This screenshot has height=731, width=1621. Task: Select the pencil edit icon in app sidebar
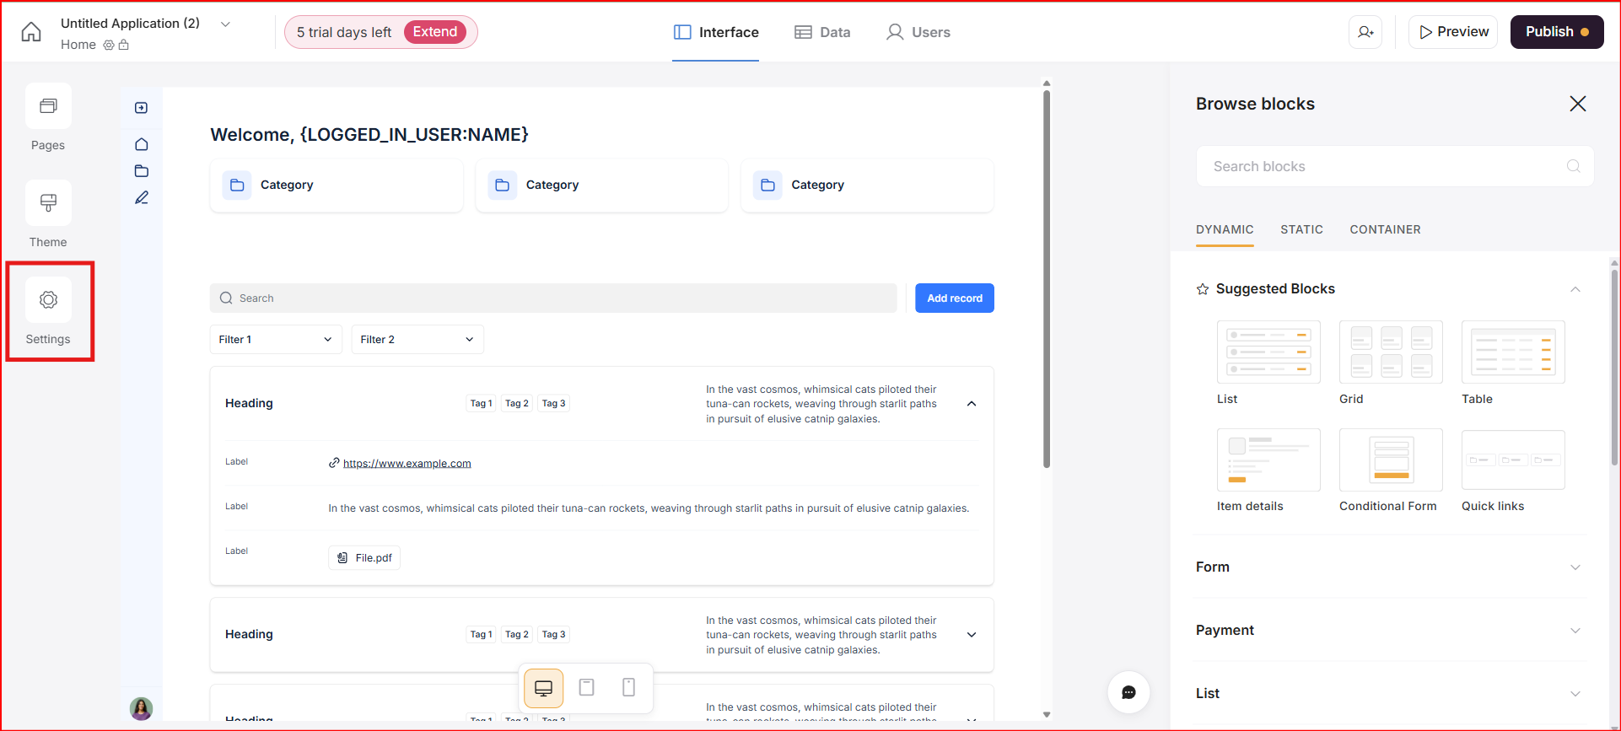pos(142,197)
